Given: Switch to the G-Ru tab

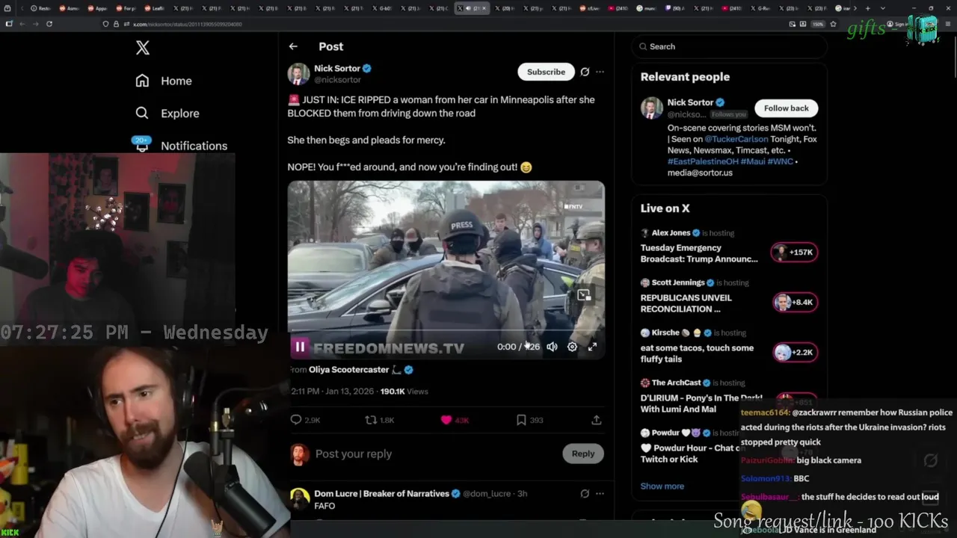Looking at the screenshot, I should point(761,8).
